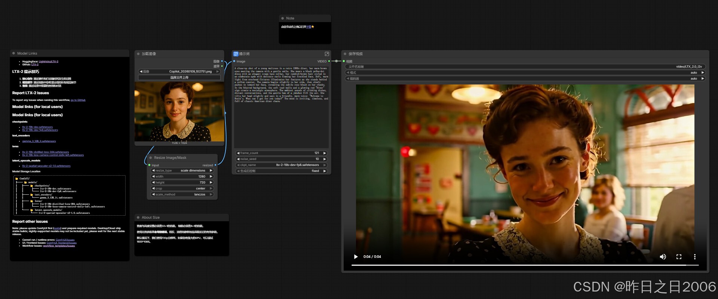This screenshot has height=299, width=718.
Task: Decrease noise_seed with the left arrow
Action: click(x=238, y=159)
